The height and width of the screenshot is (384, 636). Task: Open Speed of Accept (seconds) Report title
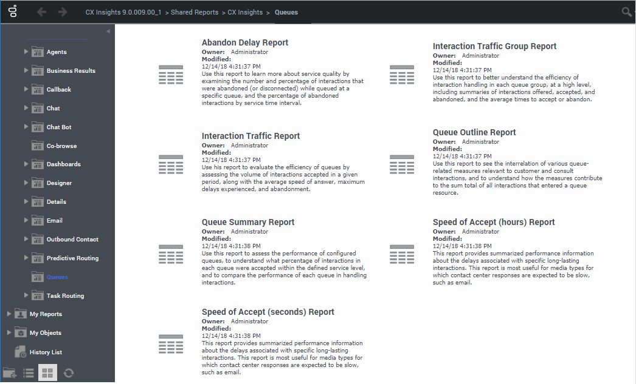tap(268, 312)
